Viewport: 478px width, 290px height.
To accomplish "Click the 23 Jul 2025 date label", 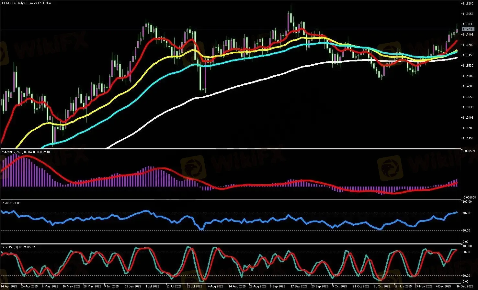I will point(194,286).
